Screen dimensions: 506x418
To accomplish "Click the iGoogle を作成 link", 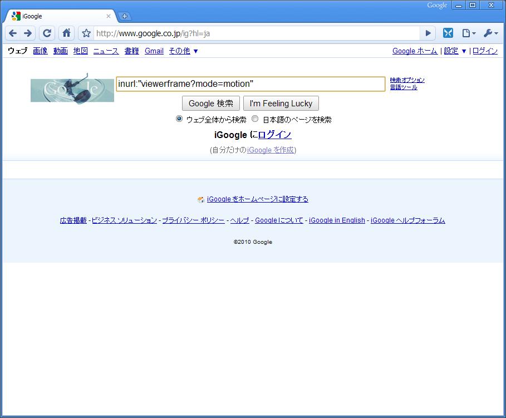I will click(x=271, y=150).
